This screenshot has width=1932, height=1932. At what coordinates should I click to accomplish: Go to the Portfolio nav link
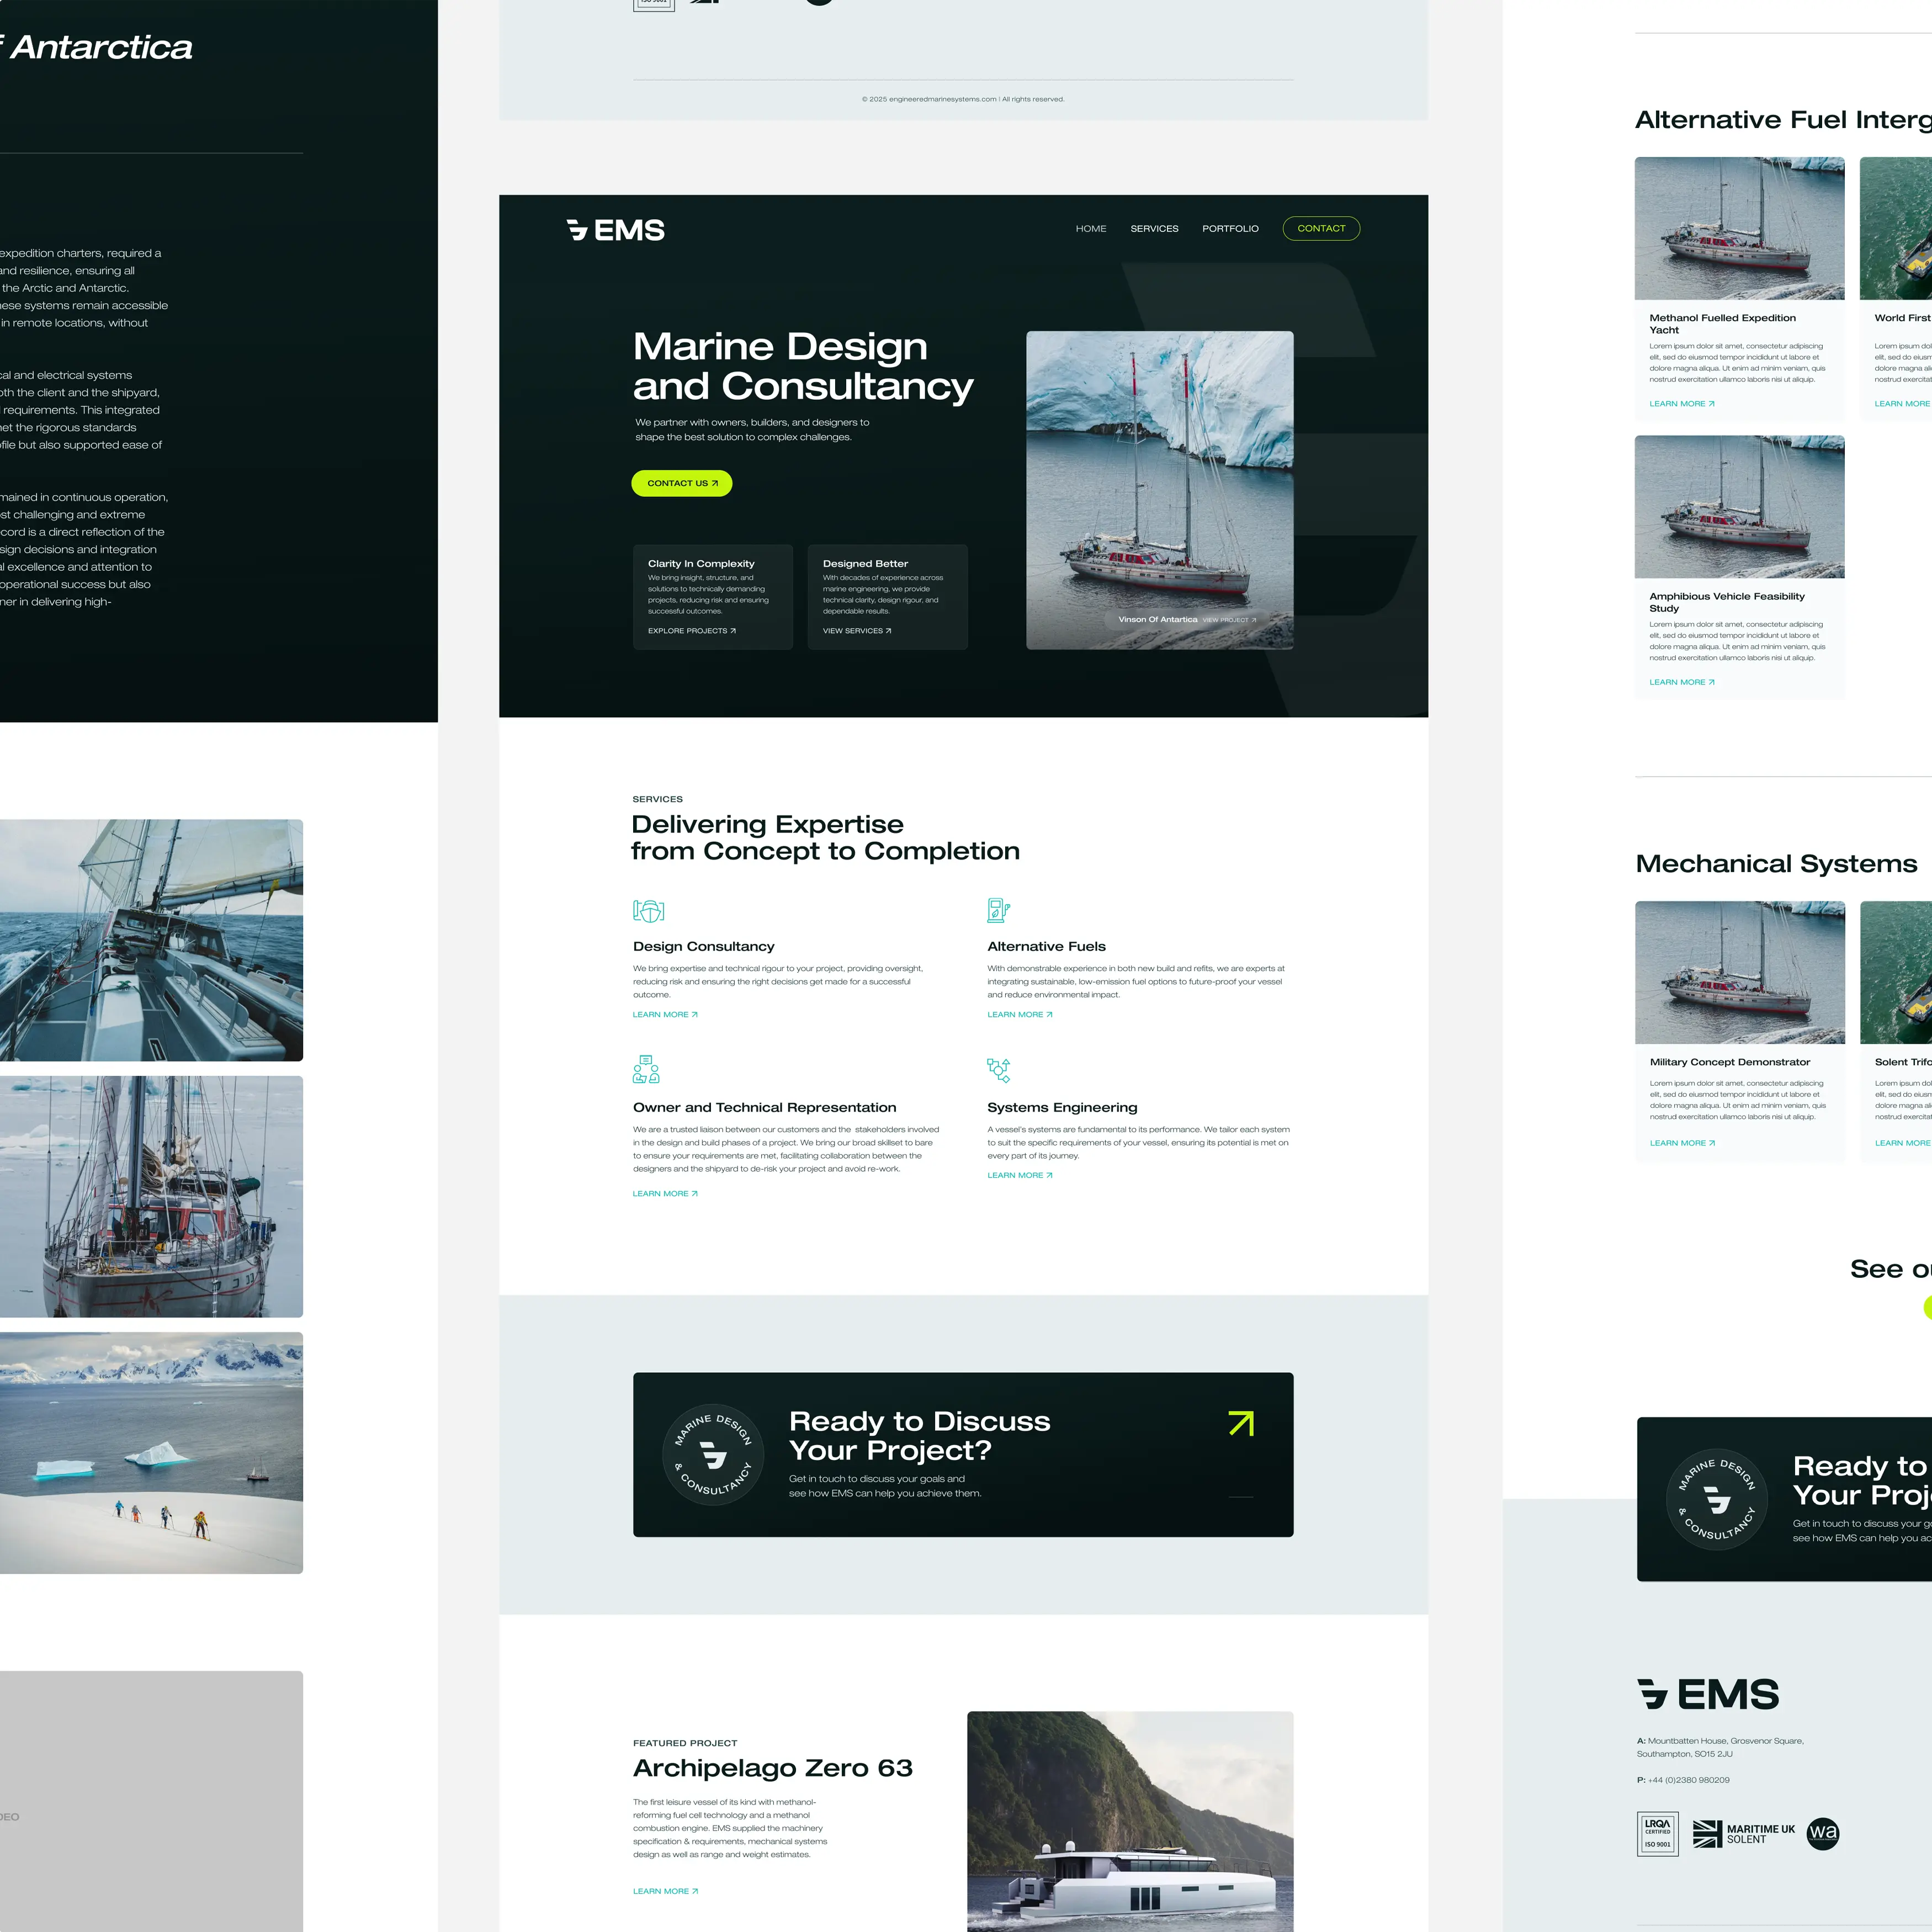pyautogui.click(x=1230, y=229)
